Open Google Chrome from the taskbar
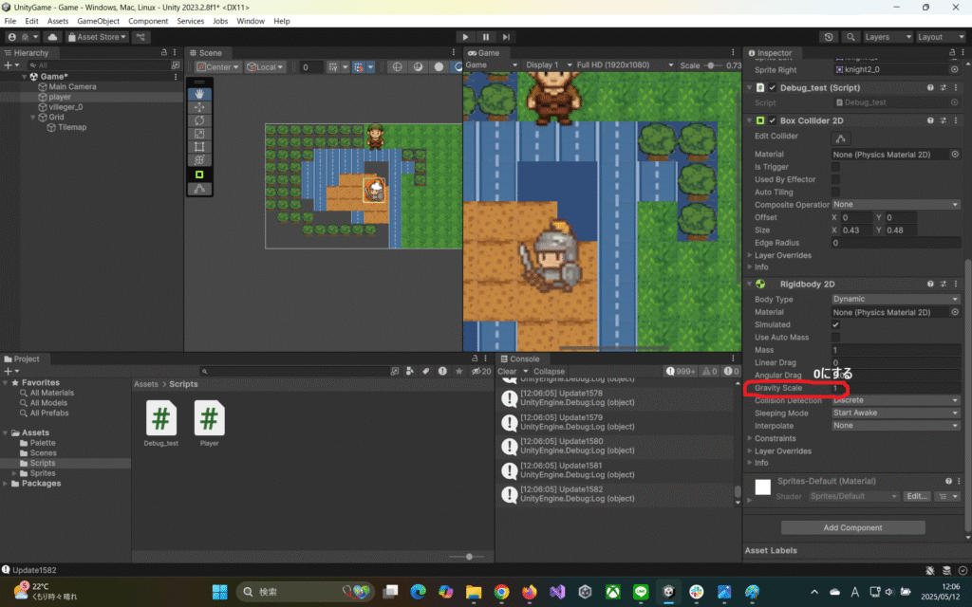Screen dimensions: 972x607 [501, 592]
